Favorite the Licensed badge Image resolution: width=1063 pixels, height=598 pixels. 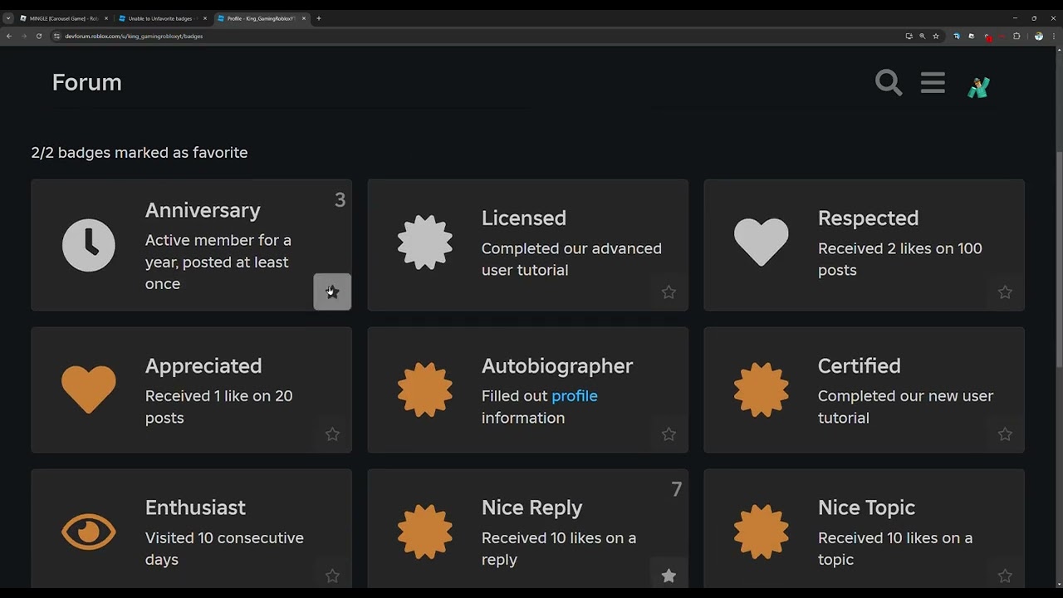point(669,292)
